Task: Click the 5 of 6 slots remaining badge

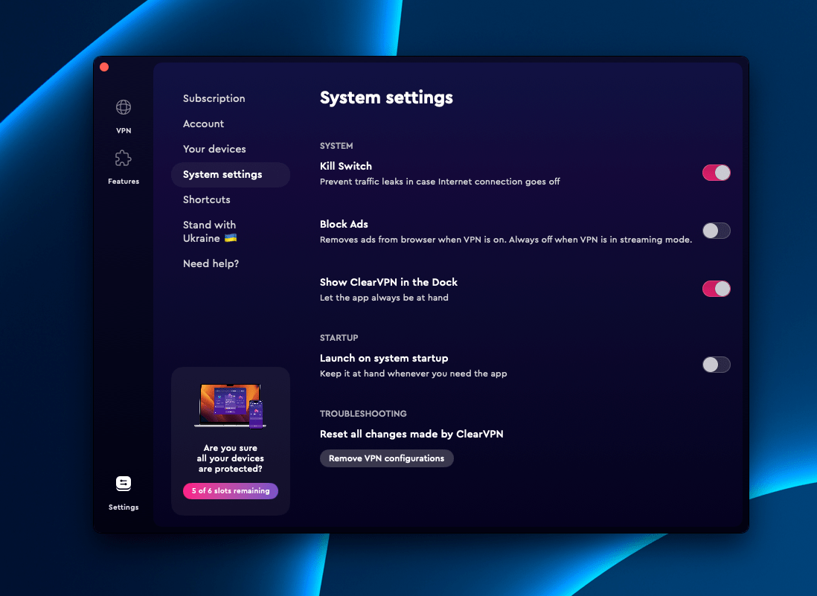Action: (230, 491)
